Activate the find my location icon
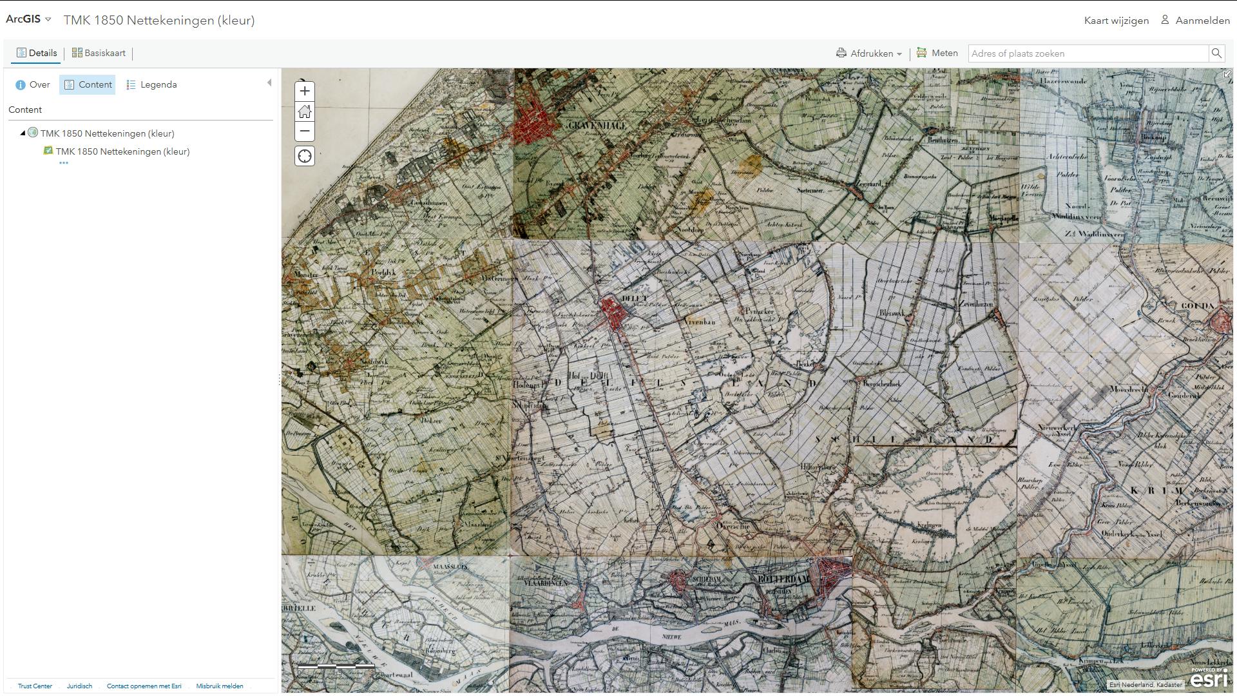Screen dimensions: 1237x696 pos(304,156)
